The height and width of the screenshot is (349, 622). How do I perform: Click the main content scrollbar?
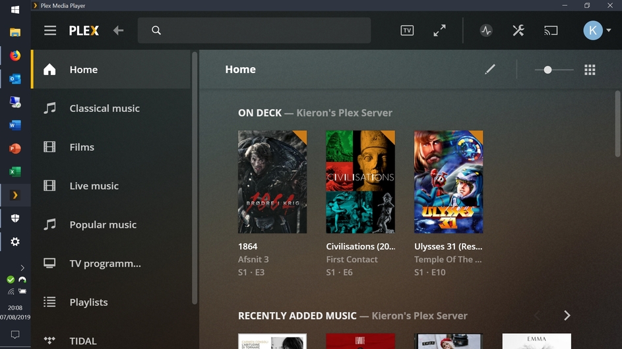coord(617,124)
